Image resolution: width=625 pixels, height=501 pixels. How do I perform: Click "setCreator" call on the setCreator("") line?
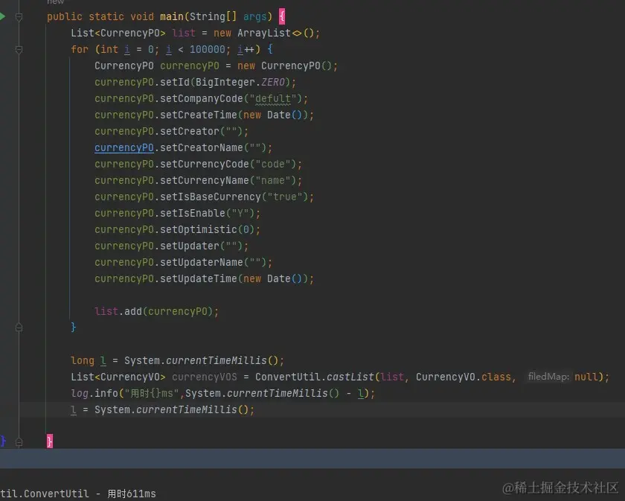[x=189, y=131]
